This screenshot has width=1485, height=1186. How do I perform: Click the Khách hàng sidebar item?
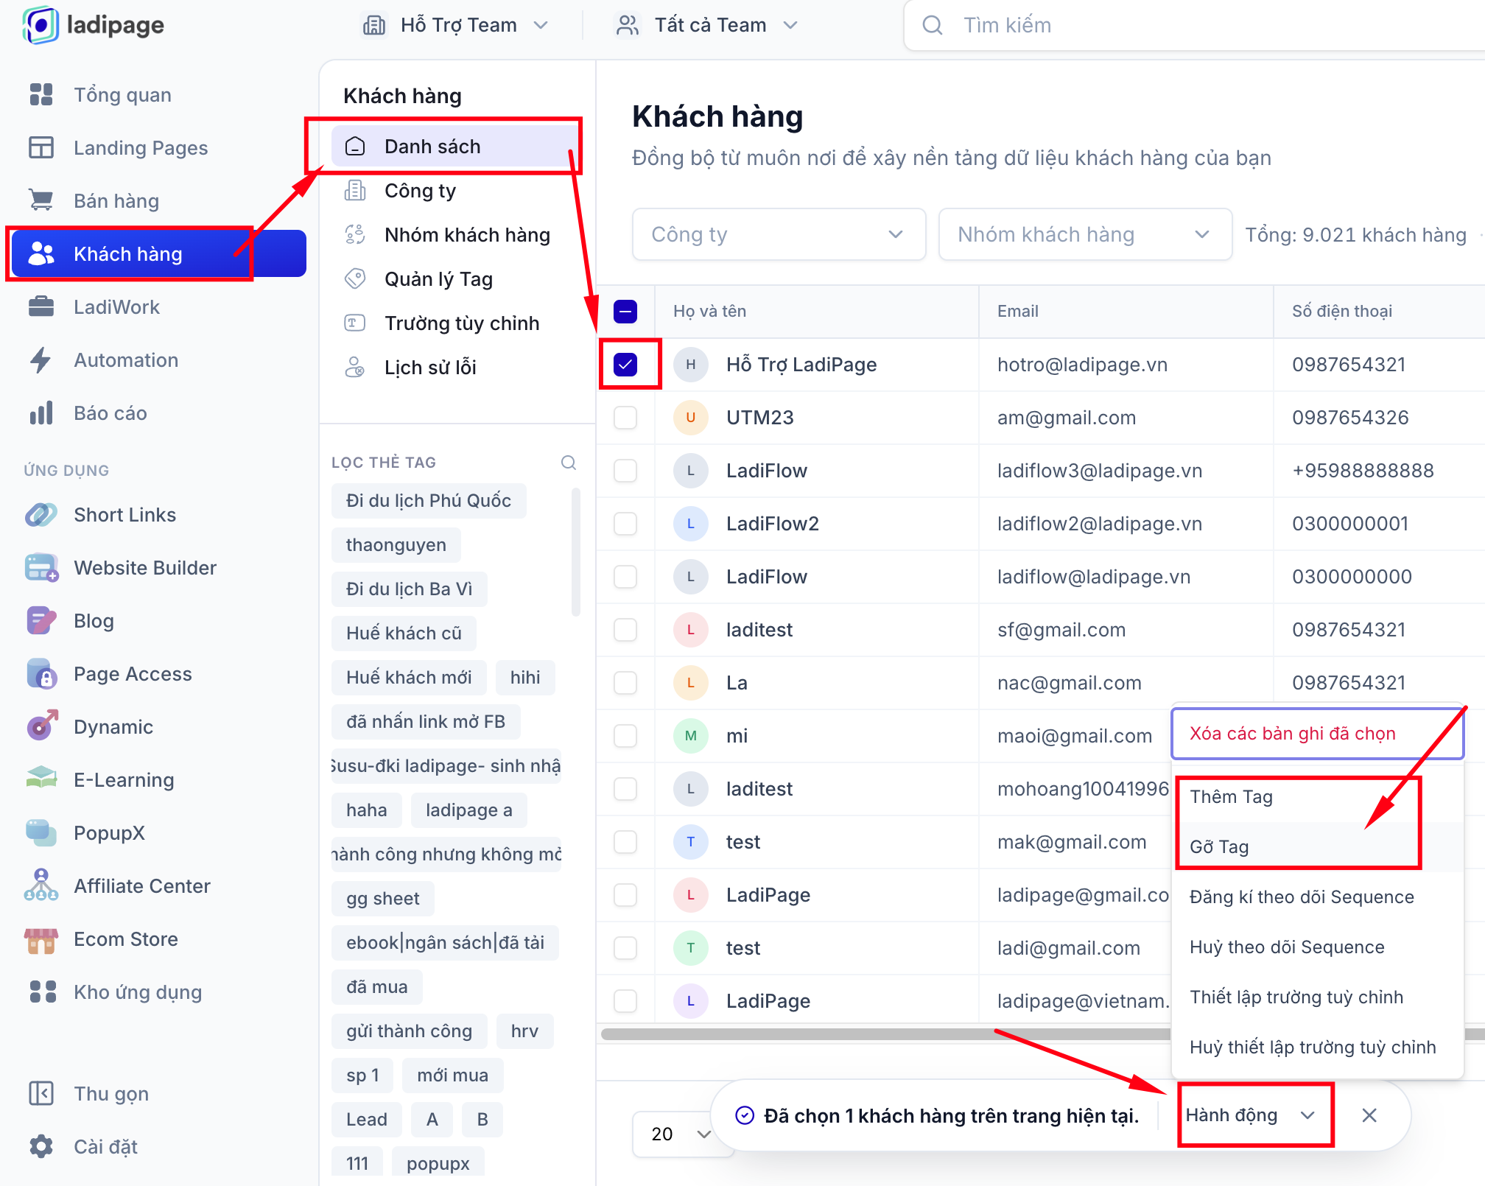tap(159, 254)
